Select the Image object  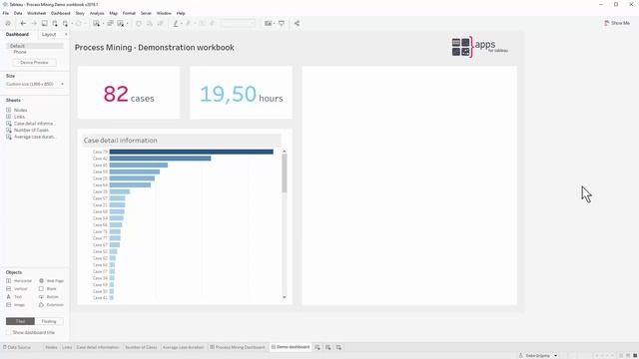click(16, 305)
